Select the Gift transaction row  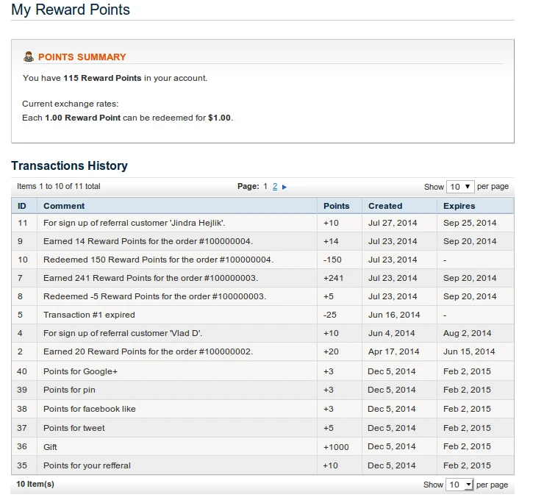tap(50, 446)
